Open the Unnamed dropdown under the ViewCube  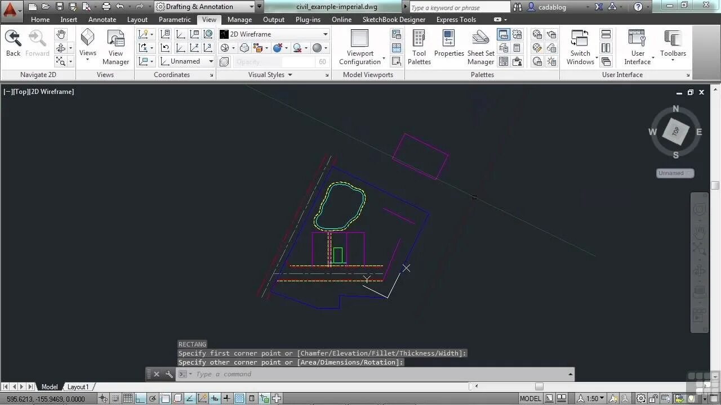pos(675,173)
